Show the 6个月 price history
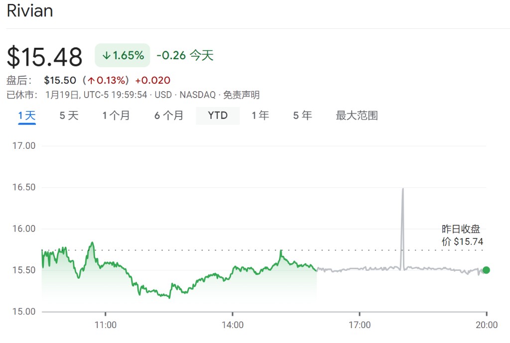 [169, 115]
